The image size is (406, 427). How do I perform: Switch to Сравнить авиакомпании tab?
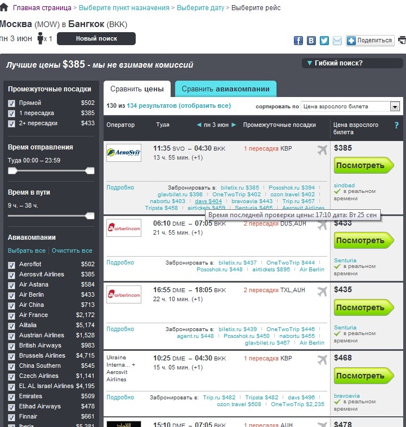(226, 89)
